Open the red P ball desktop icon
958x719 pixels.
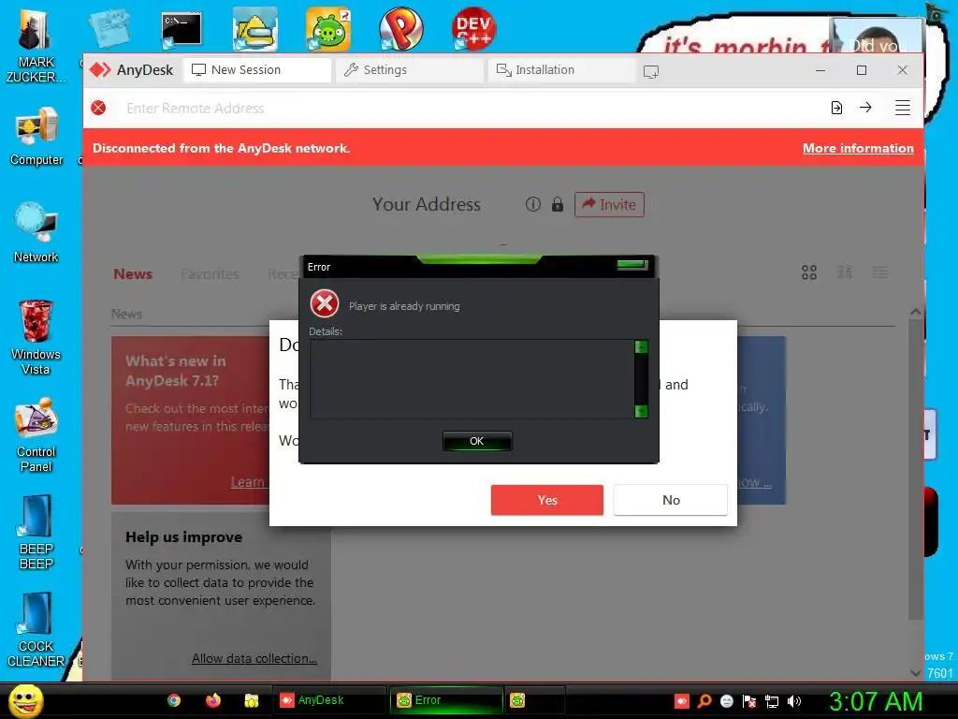(x=400, y=29)
